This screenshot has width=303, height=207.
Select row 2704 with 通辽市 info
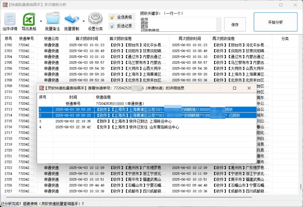pyautogui.click(x=149, y=57)
